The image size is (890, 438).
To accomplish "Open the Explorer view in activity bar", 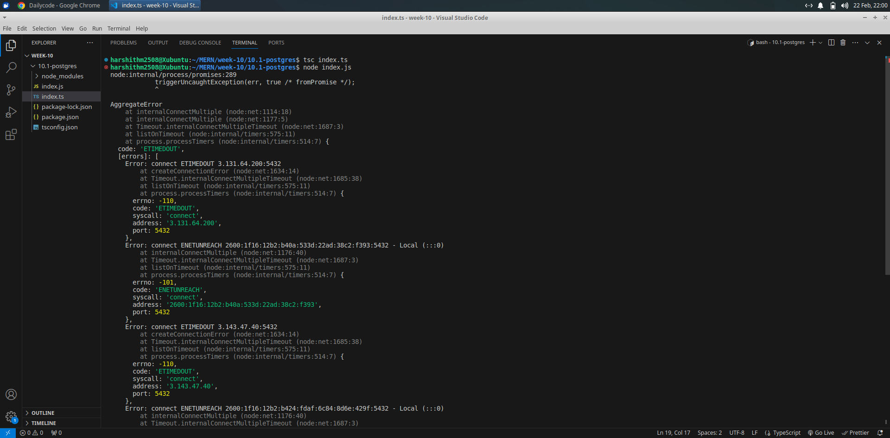I will 11,45.
